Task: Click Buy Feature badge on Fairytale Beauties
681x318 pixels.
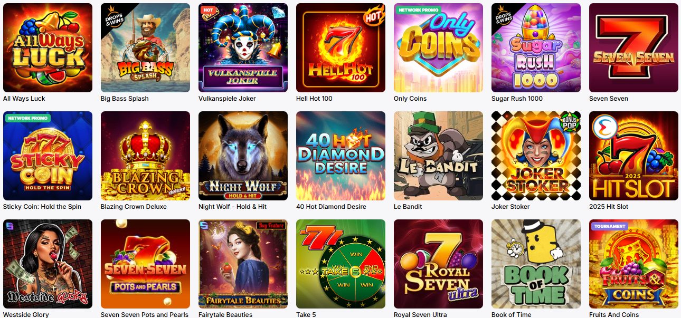Action: click(x=271, y=226)
